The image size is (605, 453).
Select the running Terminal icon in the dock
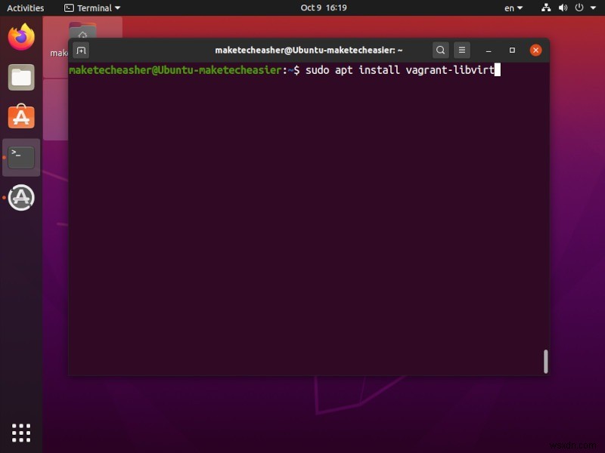[20, 156]
